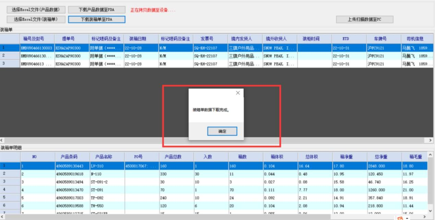This screenshot has height=220, width=435.
Task: Click the Sogou input method icon
Action: coord(399,217)
